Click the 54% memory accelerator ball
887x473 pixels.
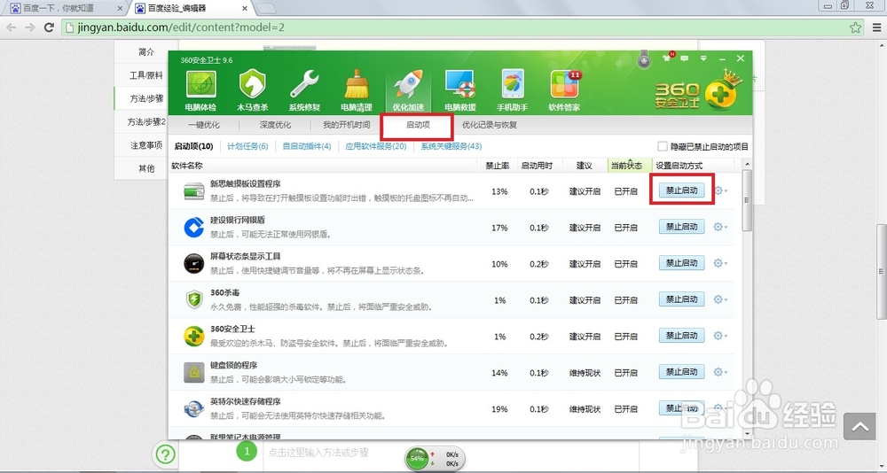[418, 458]
